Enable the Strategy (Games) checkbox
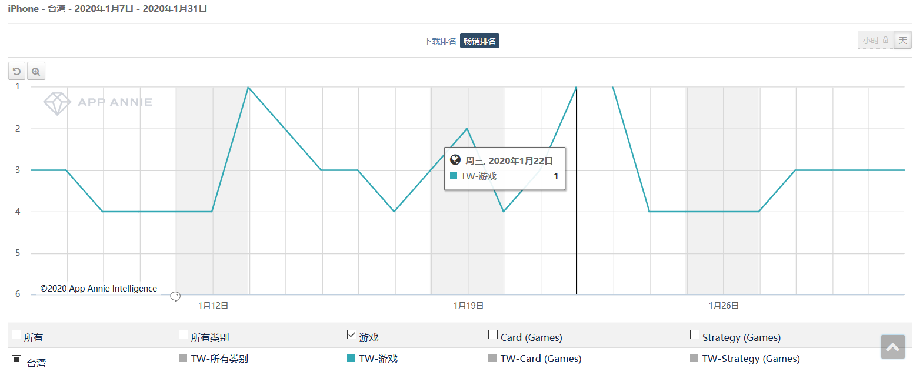Screen dimensions: 923x375 click(x=695, y=335)
